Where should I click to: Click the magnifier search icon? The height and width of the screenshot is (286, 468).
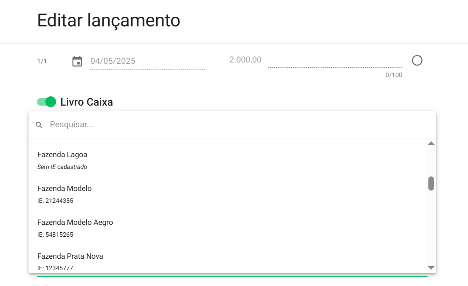point(39,125)
